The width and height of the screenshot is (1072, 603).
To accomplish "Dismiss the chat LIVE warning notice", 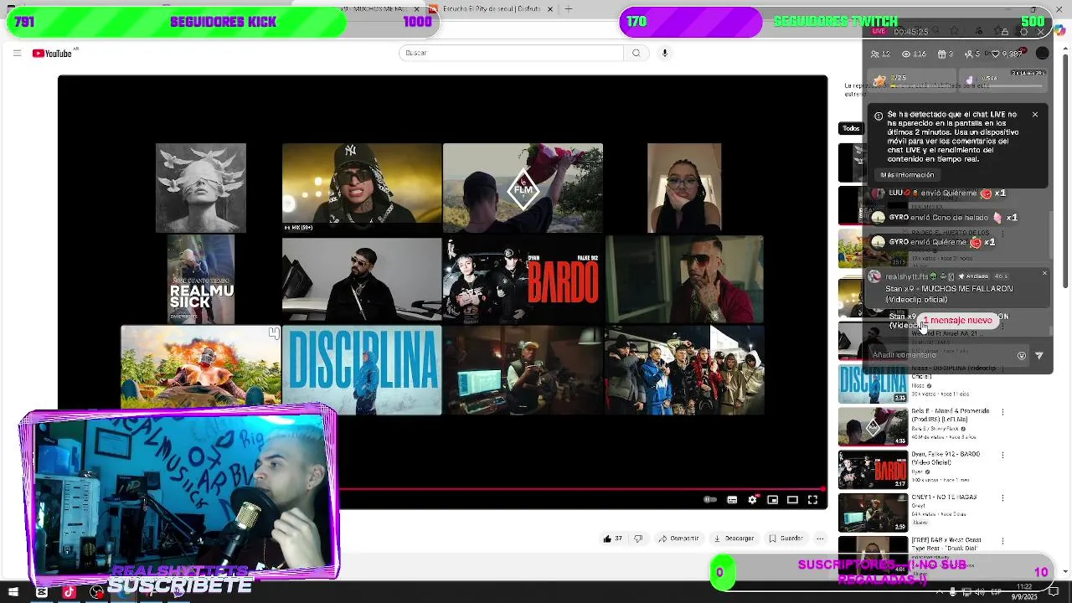I will point(1034,115).
